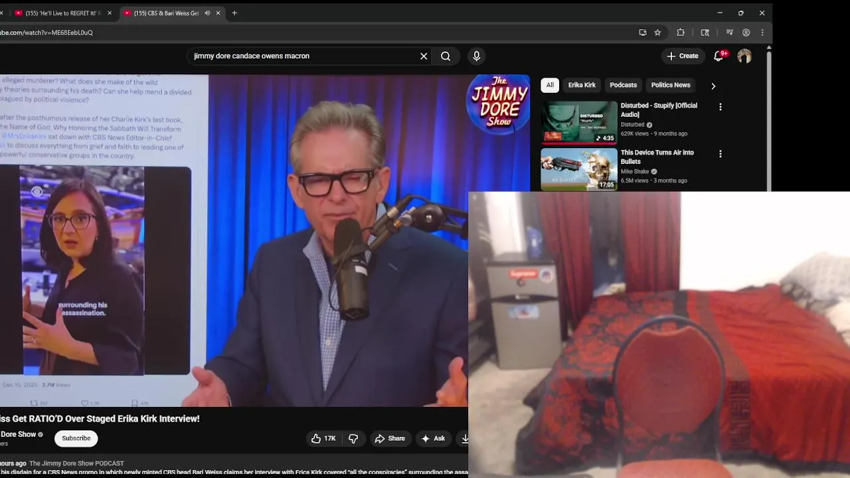Play the 17:05 air blaster thumbnail
The image size is (850, 478).
[579, 169]
